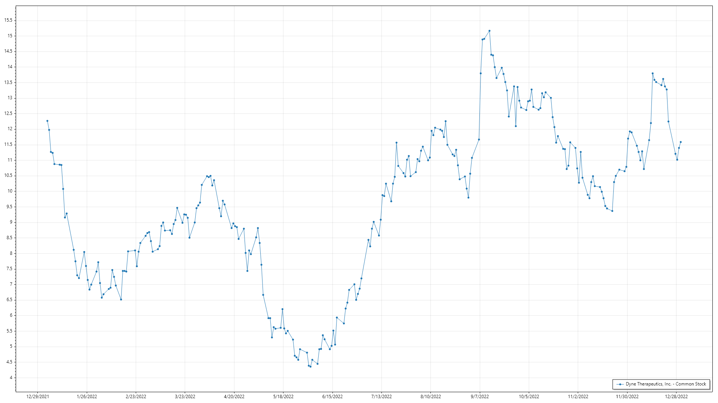Click the 12/29/2021 x-axis date label

click(37, 397)
